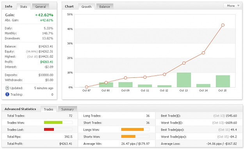Click the '5 minutes ago' updated text

[x=44, y=88]
